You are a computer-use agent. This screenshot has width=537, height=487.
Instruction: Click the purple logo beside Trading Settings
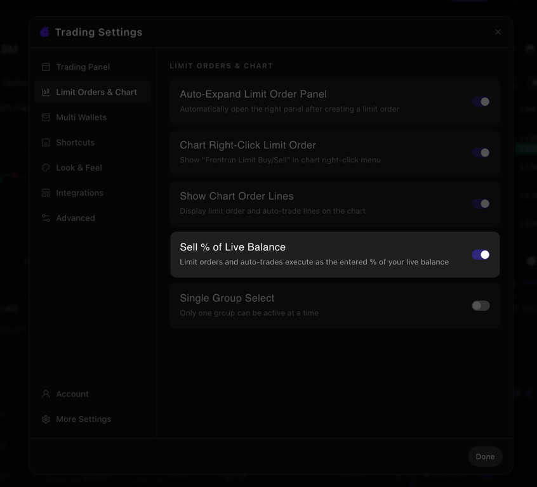coord(45,32)
